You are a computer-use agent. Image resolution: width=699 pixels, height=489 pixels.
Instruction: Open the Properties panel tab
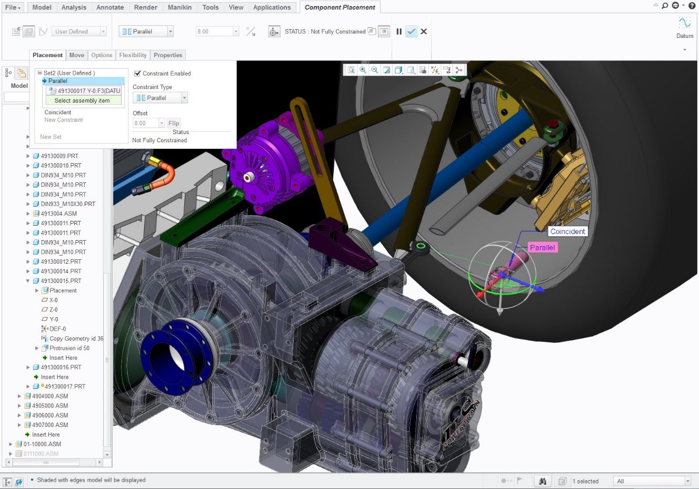click(x=168, y=55)
